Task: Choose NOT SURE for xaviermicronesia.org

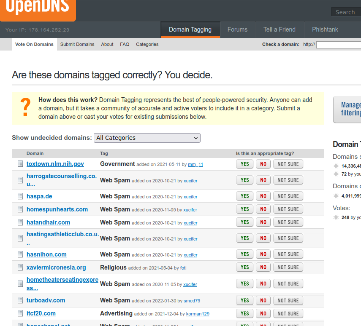Action: [288, 267]
